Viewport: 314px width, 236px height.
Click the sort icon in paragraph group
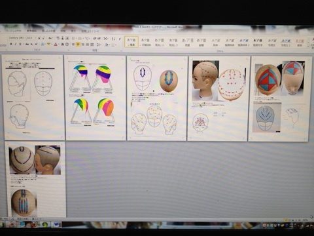click(x=113, y=39)
